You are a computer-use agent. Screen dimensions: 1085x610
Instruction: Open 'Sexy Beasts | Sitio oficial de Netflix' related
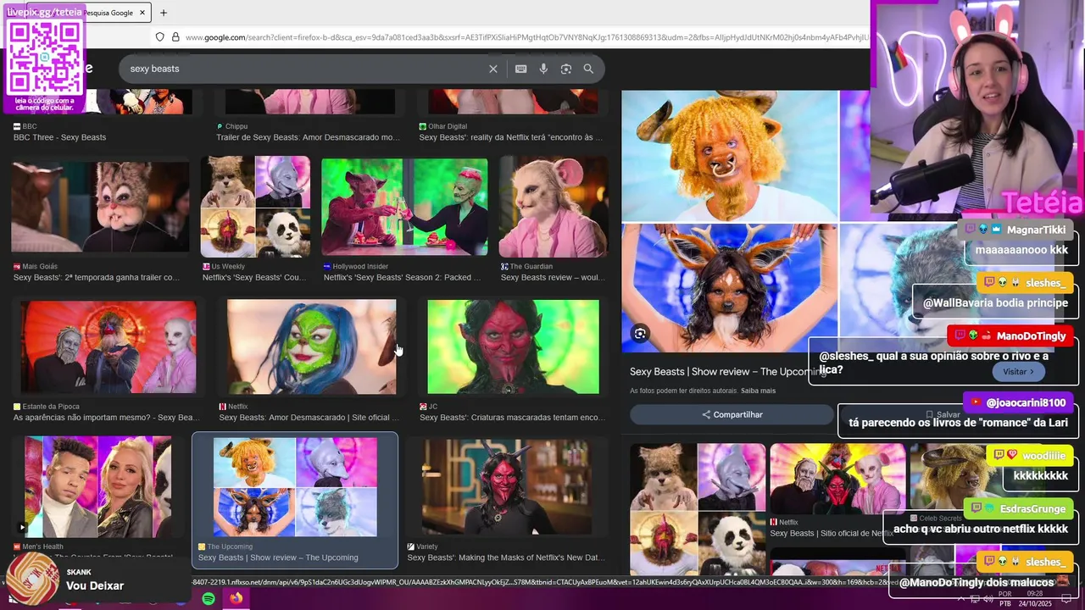(832, 534)
